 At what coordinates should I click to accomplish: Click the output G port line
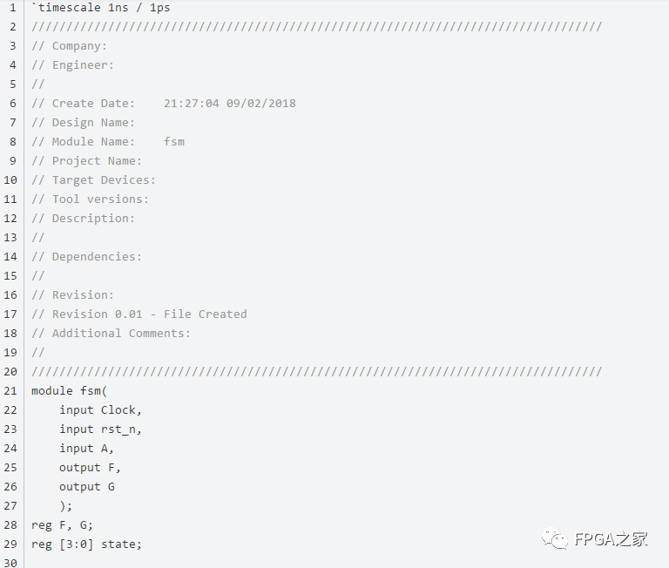point(86,486)
